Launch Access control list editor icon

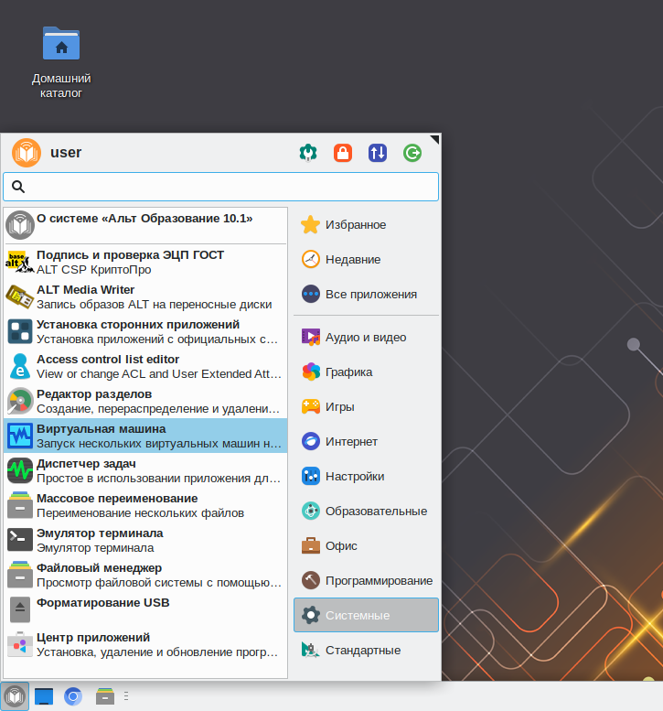click(20, 366)
